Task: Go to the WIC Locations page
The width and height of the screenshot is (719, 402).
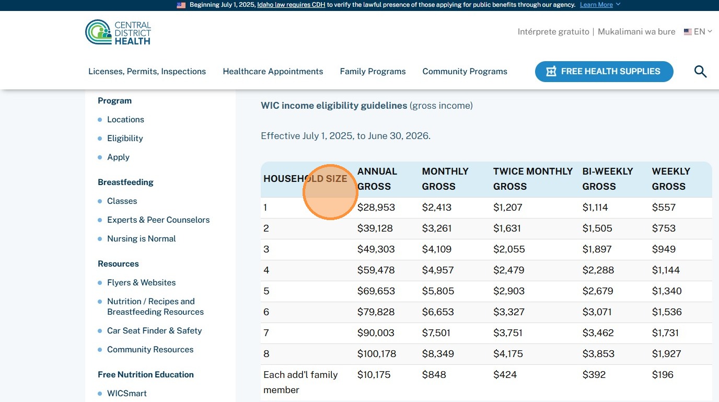Action: pos(125,120)
